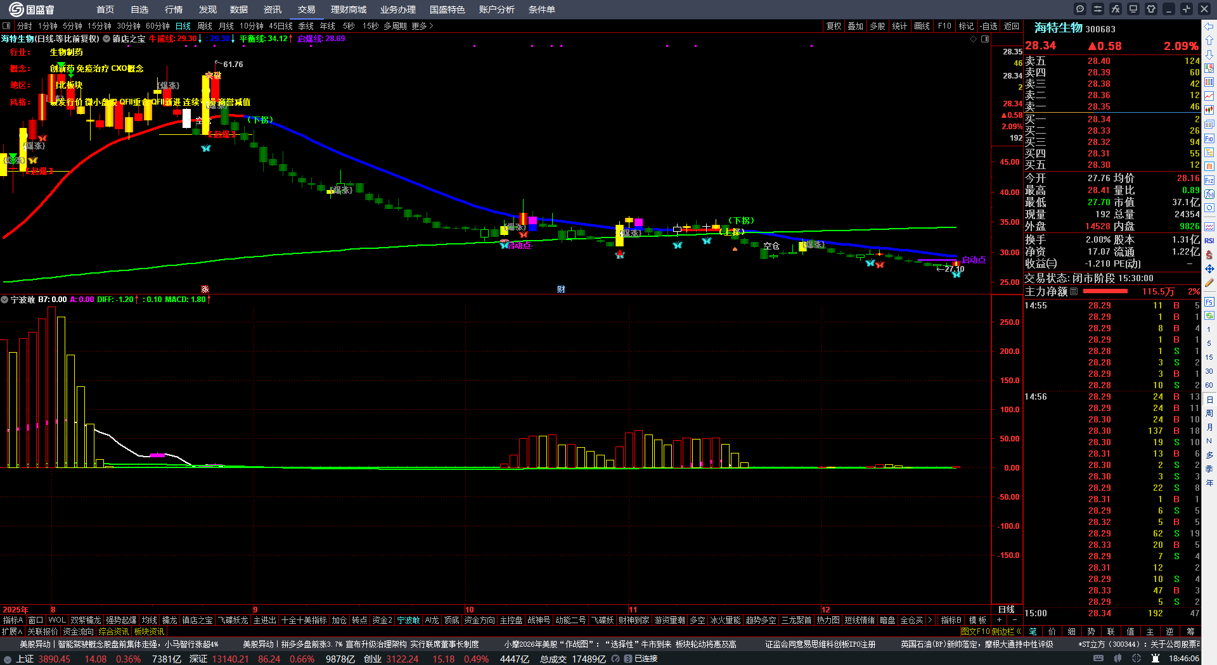Screen dimensions: 1217x665
Task: Toggle the chart panel layout icon at top left
Action: coord(6,26)
